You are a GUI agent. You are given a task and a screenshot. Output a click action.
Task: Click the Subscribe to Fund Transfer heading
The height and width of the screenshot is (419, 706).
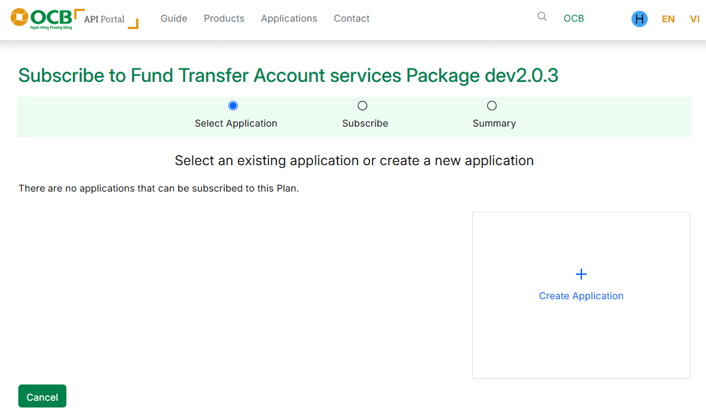point(288,75)
